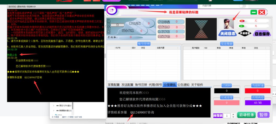Switch to the 代理/拨号 tab

coord(155,85)
